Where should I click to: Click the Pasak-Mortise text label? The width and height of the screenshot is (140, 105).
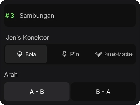(118, 54)
